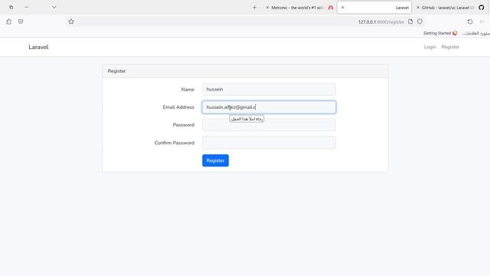Close the GitHub laravel/ui tab
The width and height of the screenshot is (490, 276).
[418, 8]
